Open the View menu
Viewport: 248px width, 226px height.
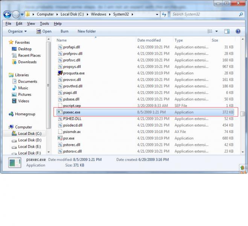pos(31,24)
